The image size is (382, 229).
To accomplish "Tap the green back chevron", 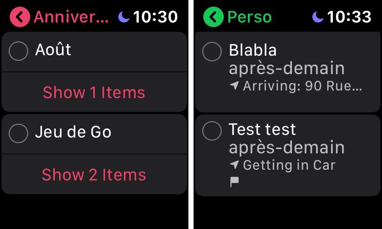I will coord(214,17).
